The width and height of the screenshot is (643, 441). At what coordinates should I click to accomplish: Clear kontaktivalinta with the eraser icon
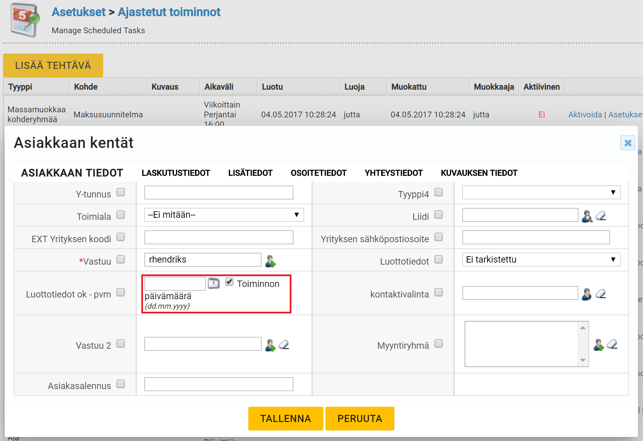(601, 294)
